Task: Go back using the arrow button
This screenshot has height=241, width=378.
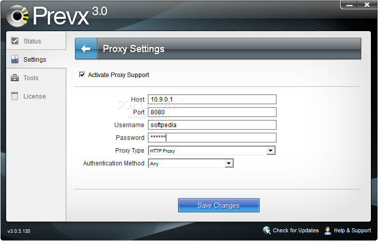Action: 86,49
